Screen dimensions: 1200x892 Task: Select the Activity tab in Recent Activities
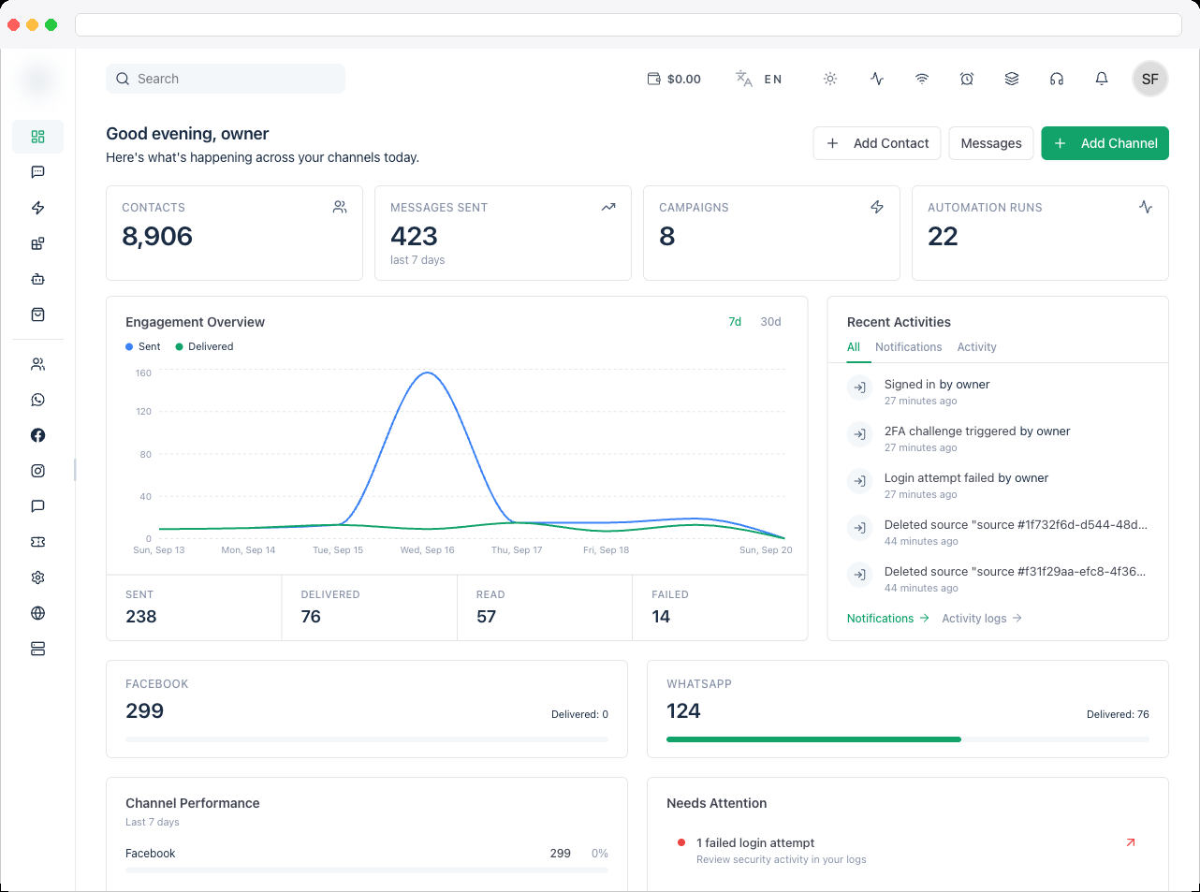coord(976,347)
